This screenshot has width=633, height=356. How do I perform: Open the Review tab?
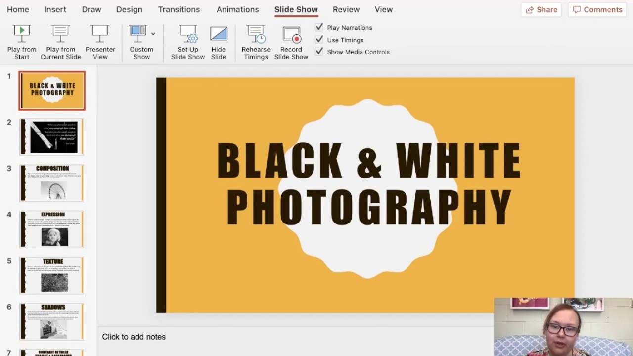click(x=346, y=9)
